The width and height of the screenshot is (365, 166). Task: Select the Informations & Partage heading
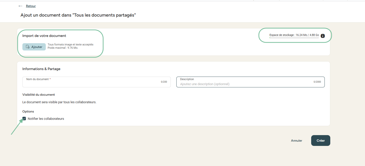click(x=41, y=69)
